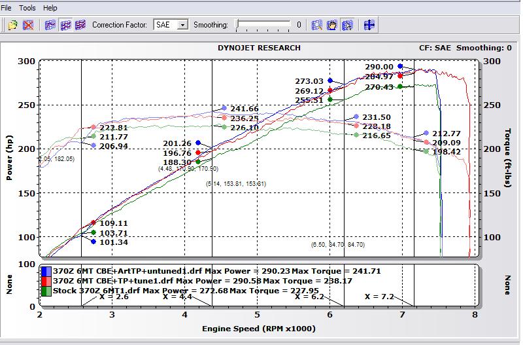Click the 101.34 power value label
Screen dimensions: 523x345
[114, 242]
